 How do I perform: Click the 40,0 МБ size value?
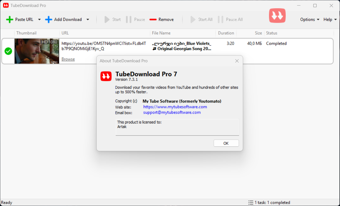click(255, 43)
